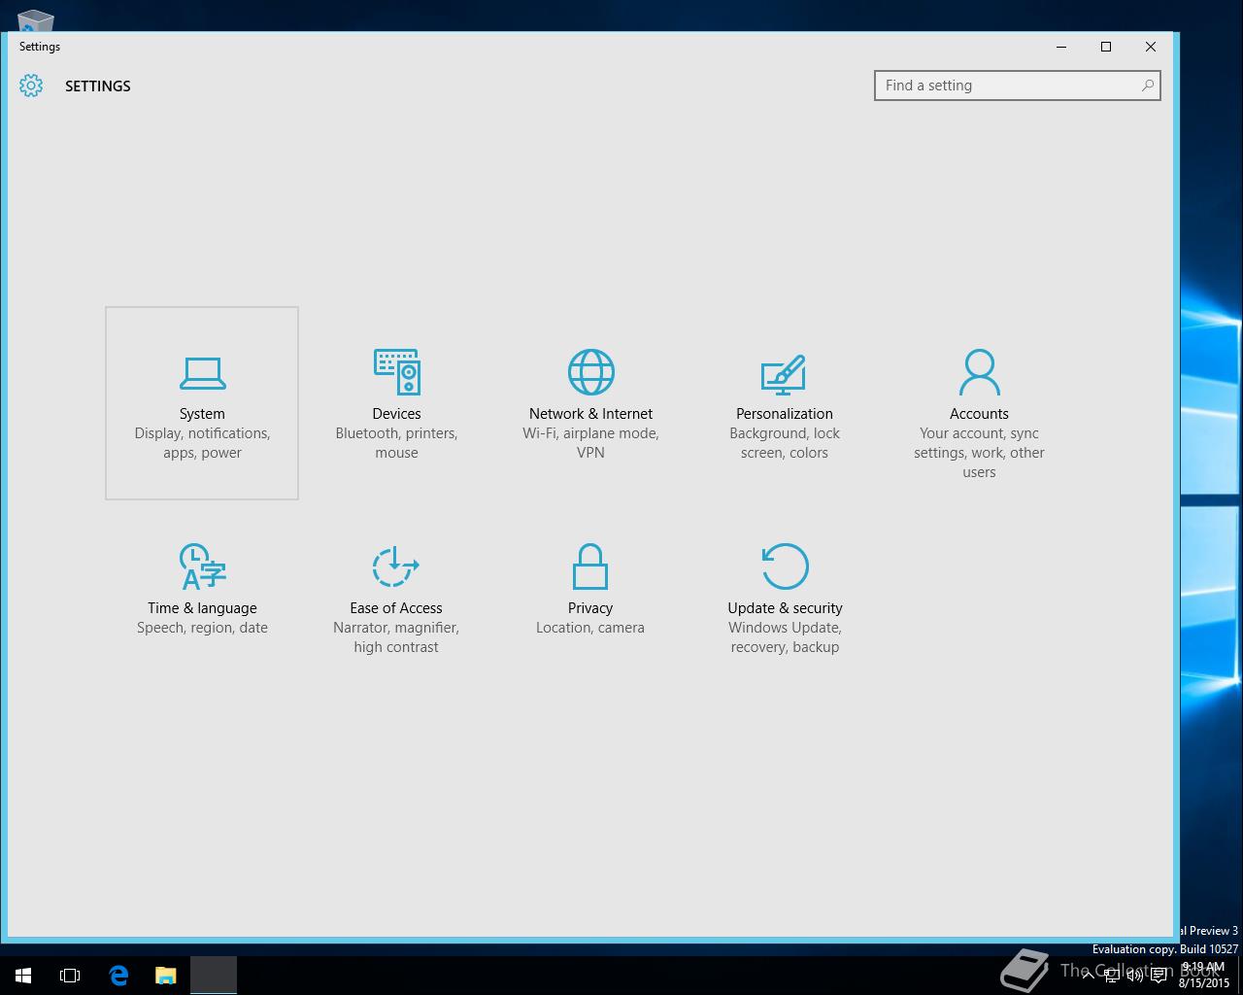
Task: Select the active Settings taskbar button
Action: pyautogui.click(x=214, y=976)
